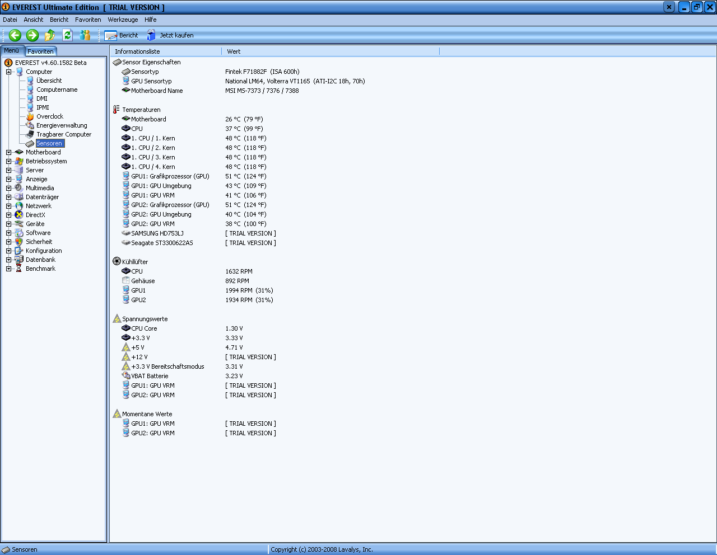Expand the Netzwerk tree node
This screenshot has height=555, width=717.
(x=9, y=206)
